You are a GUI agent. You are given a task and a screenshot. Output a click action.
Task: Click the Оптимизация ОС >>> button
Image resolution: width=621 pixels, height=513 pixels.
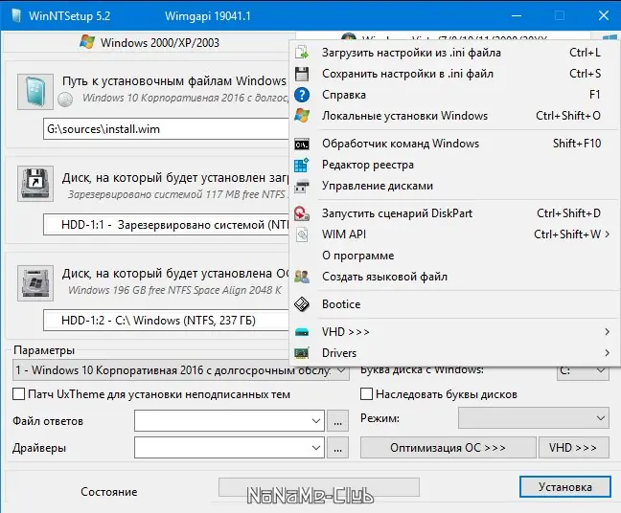448,447
